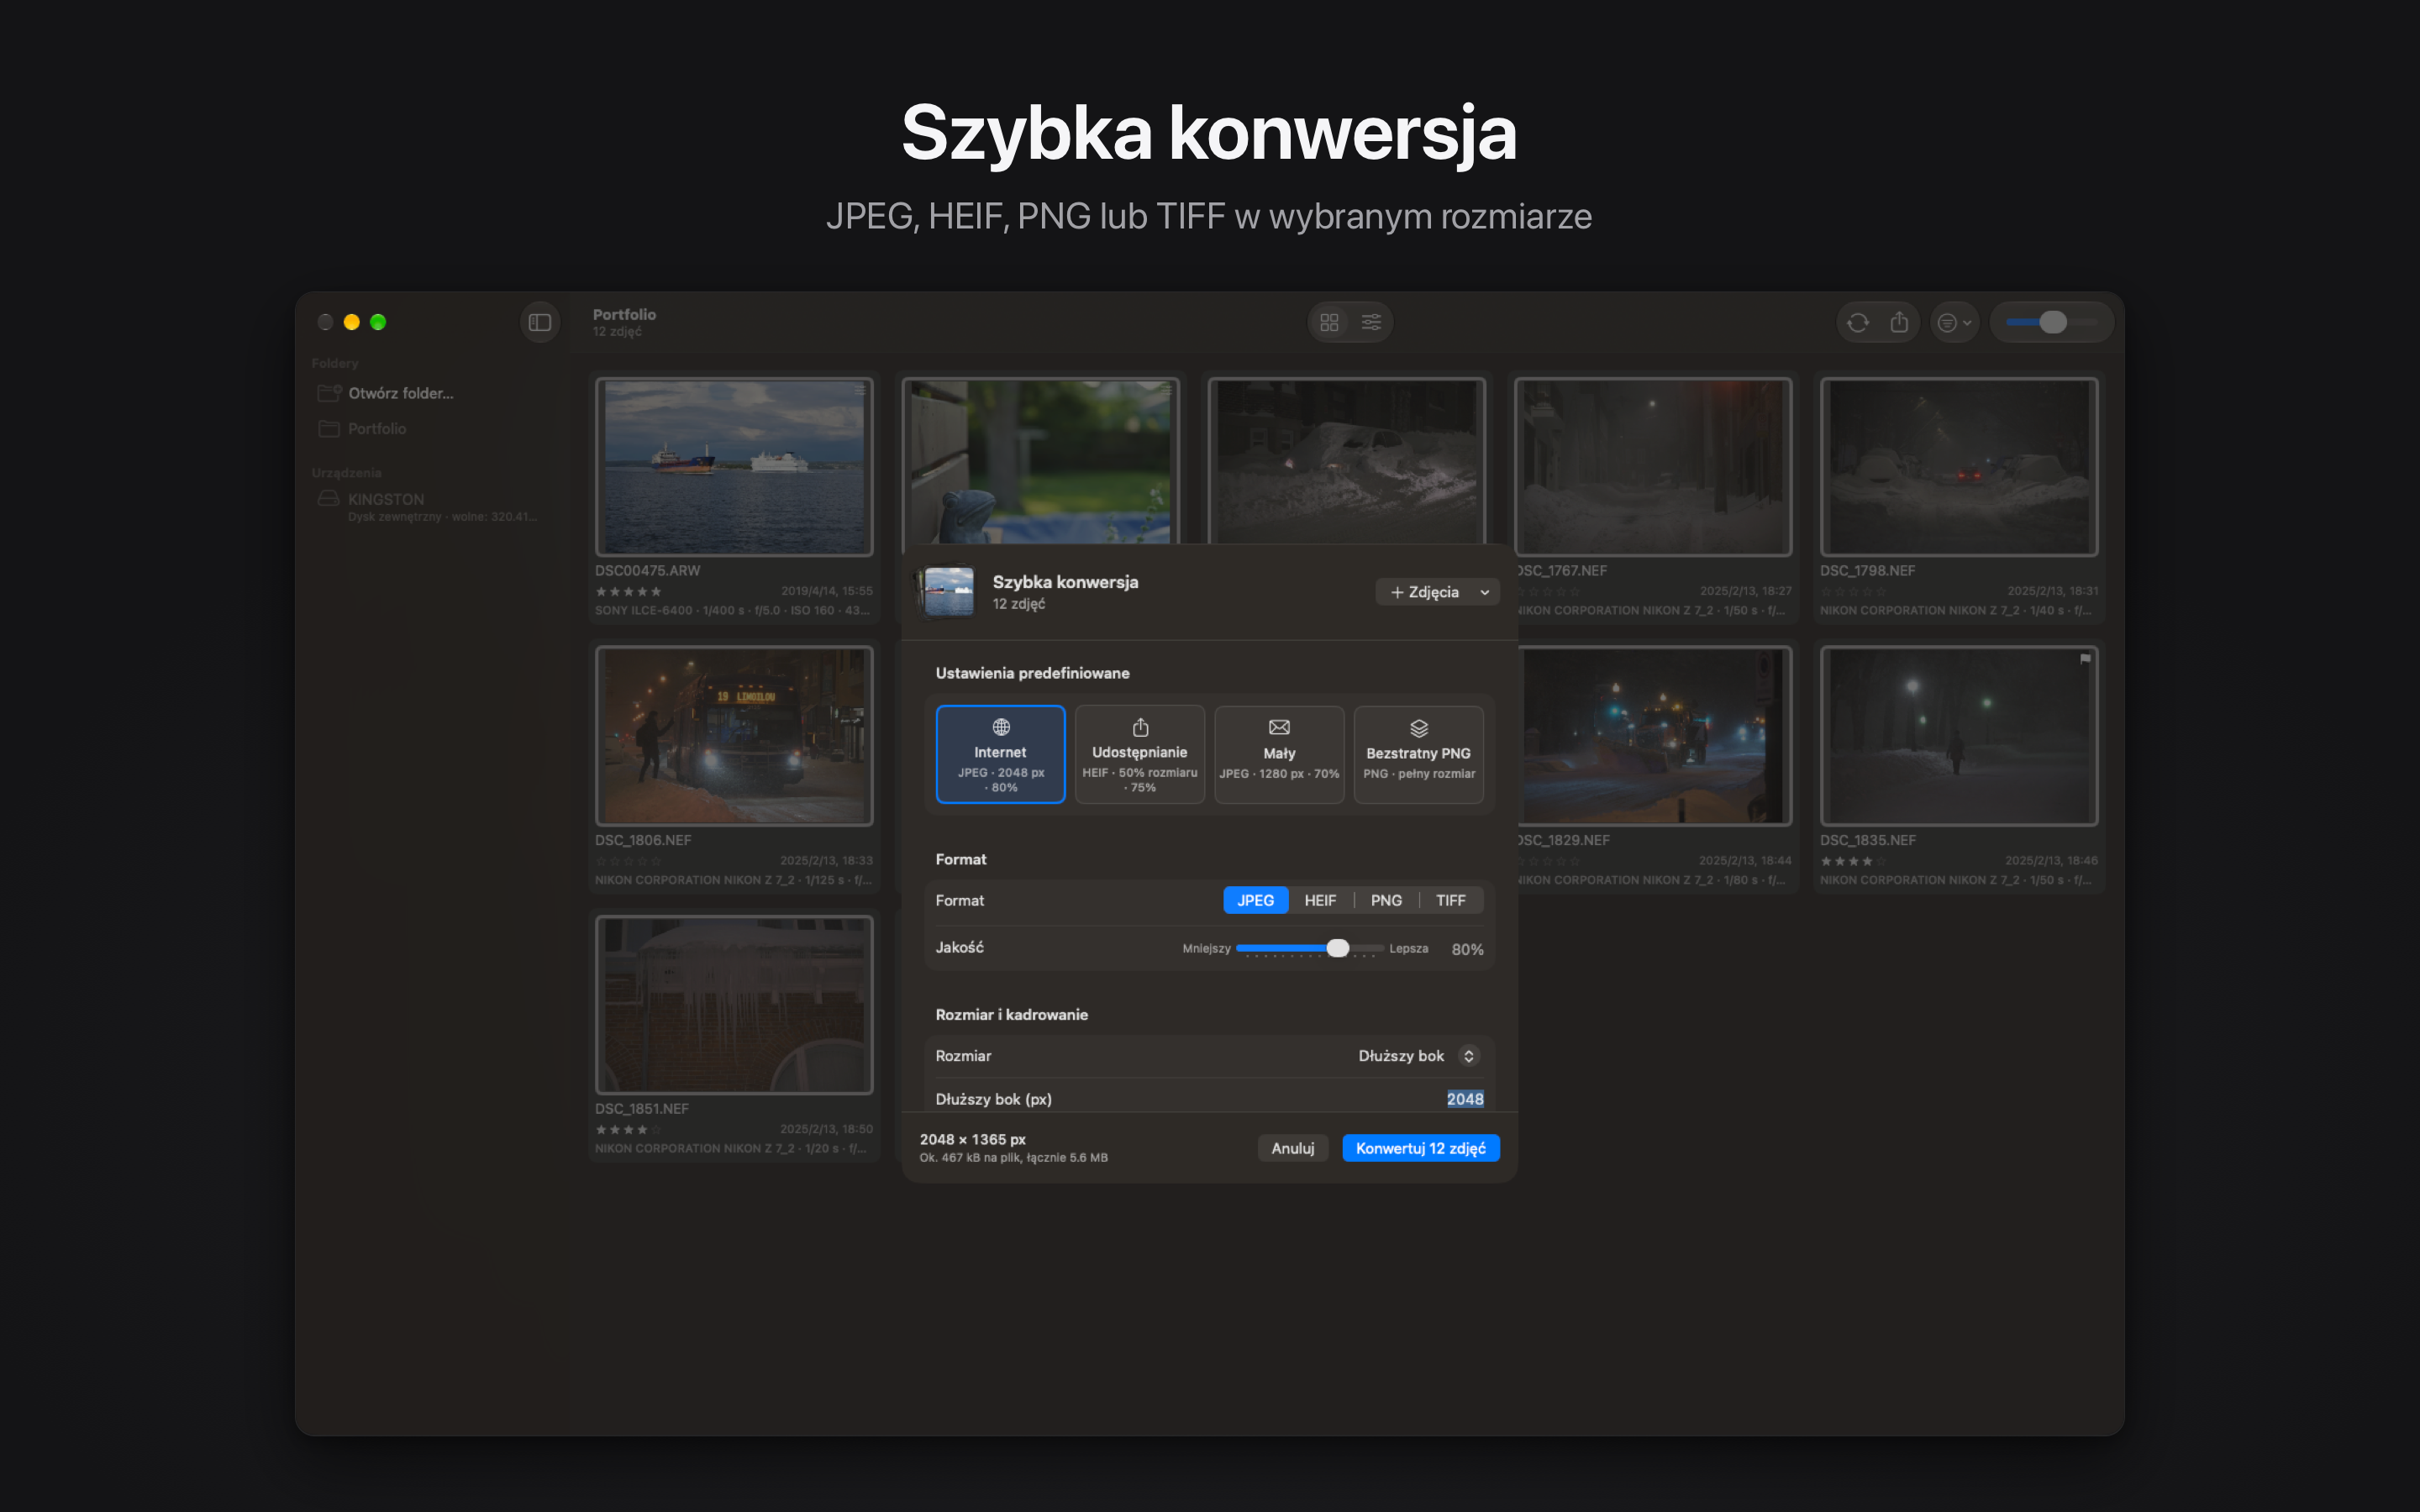Select DSC_1835.NEF thumbnail
Viewport: 2420px width, 1512px height.
tap(1959, 735)
